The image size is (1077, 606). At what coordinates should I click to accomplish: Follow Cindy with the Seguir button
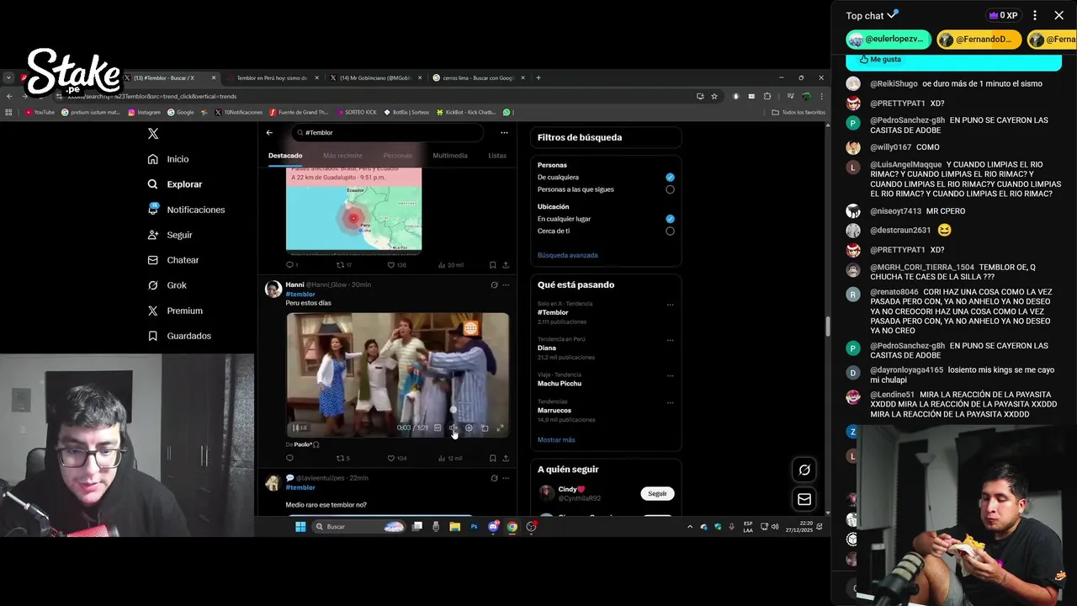click(657, 494)
